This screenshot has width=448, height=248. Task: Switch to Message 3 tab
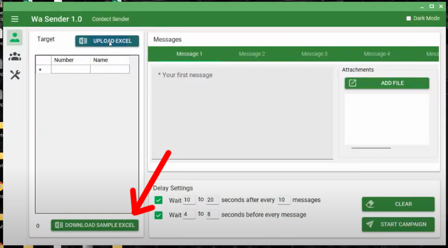click(x=314, y=54)
